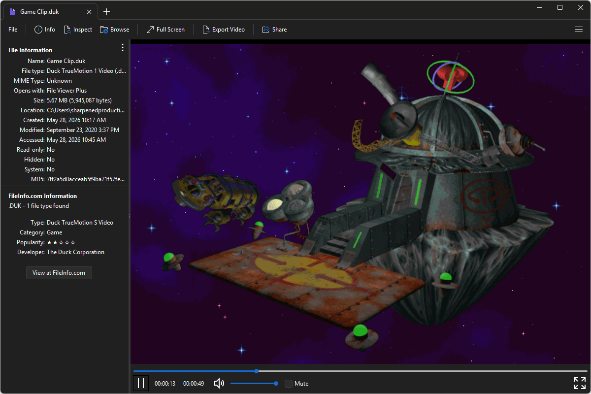591x394 pixels.
Task: Enter Full Screen mode from toolbar
Action: [x=165, y=30]
